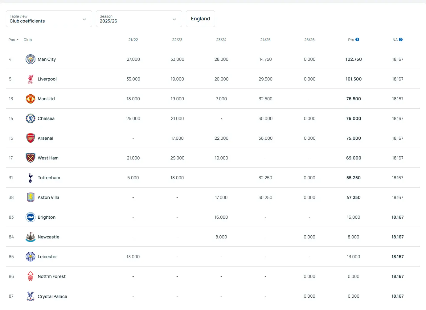Click the Chelsea club crest
This screenshot has height=310, width=426.
point(30,118)
